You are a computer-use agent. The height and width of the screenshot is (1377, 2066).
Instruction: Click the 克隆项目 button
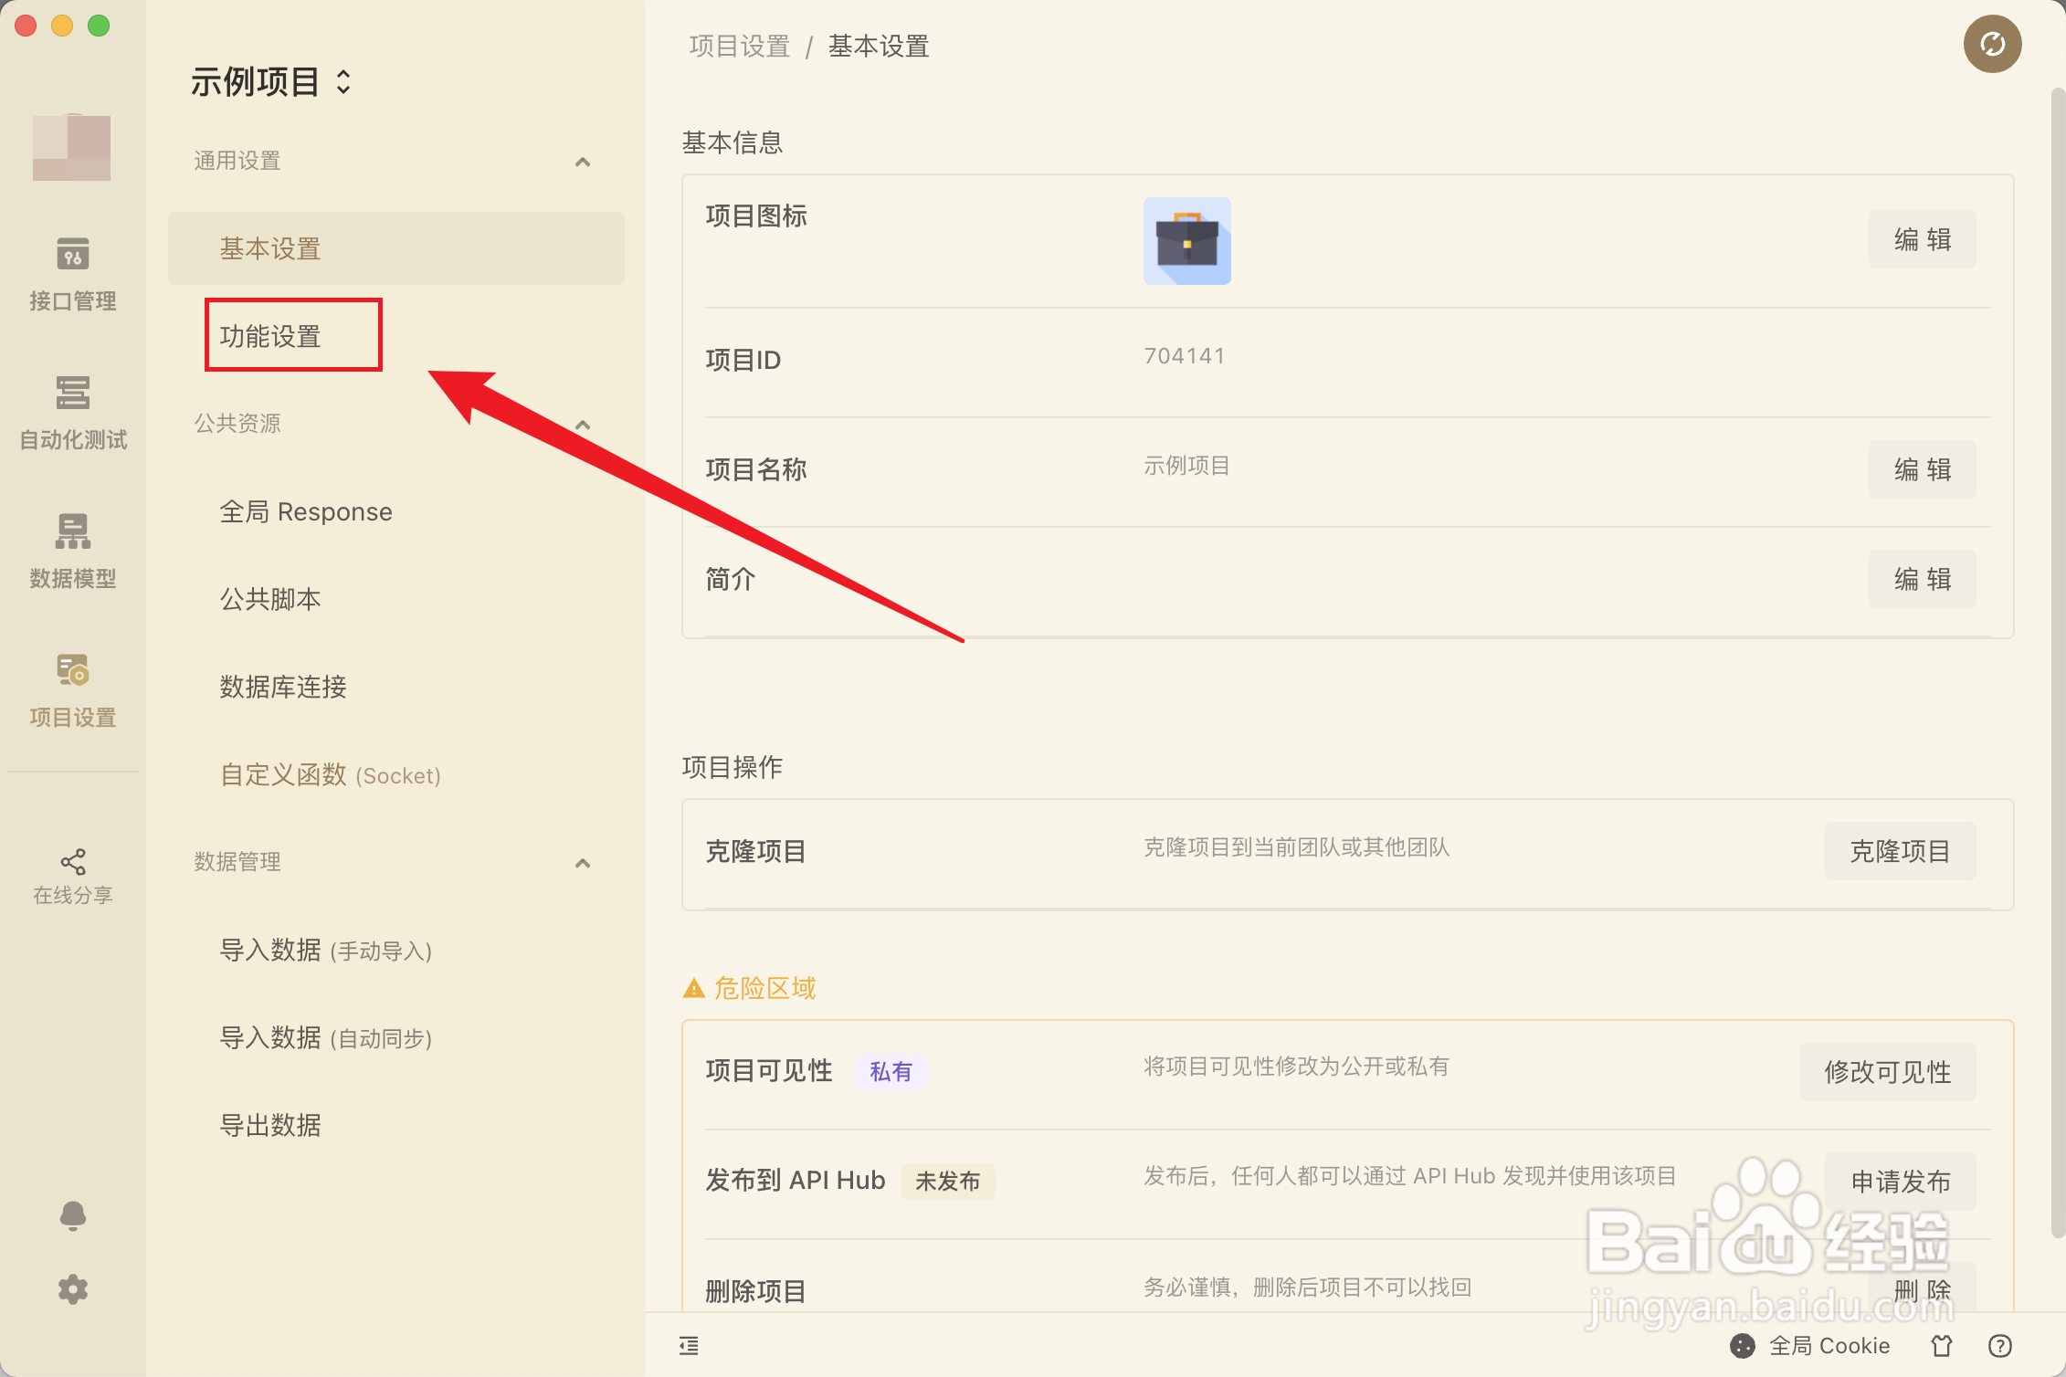tap(1899, 851)
